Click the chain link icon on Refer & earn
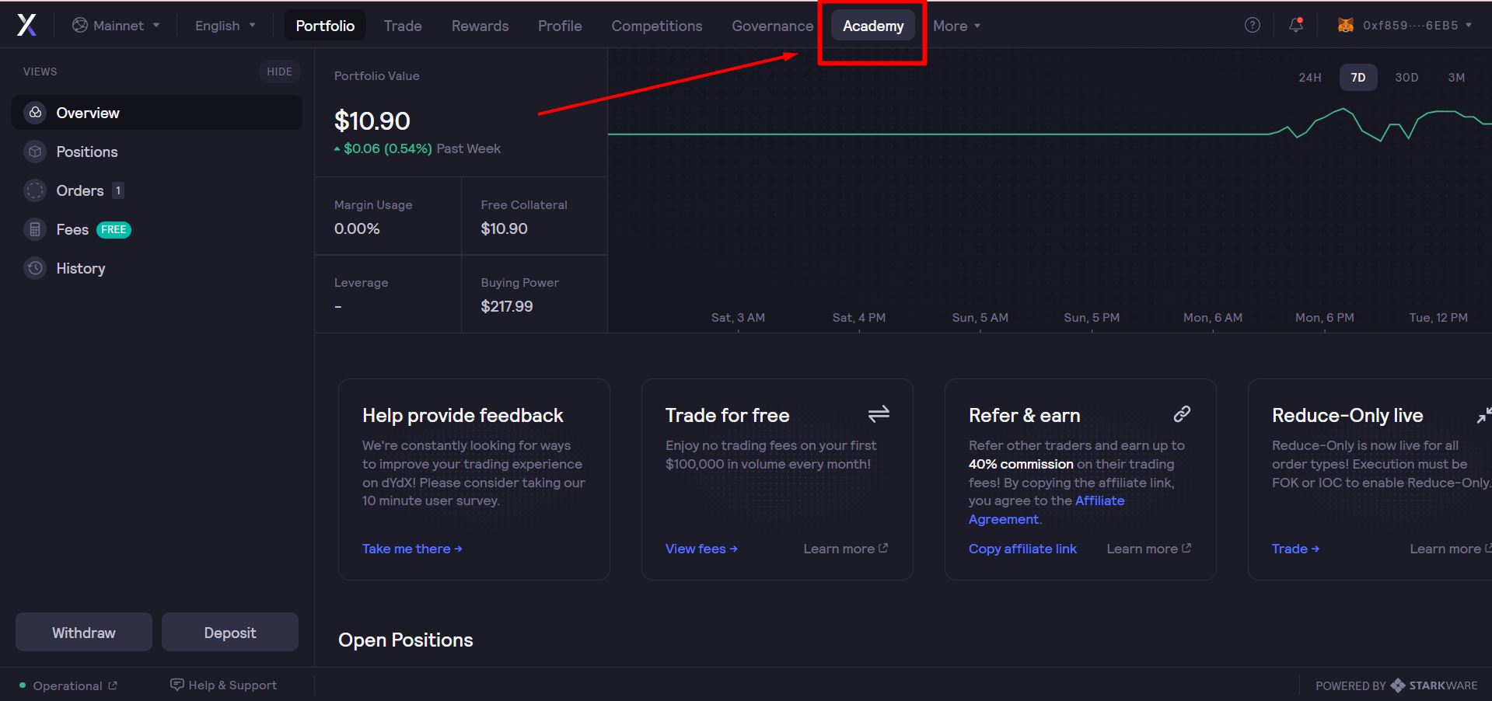The height and width of the screenshot is (701, 1492). point(1182,414)
